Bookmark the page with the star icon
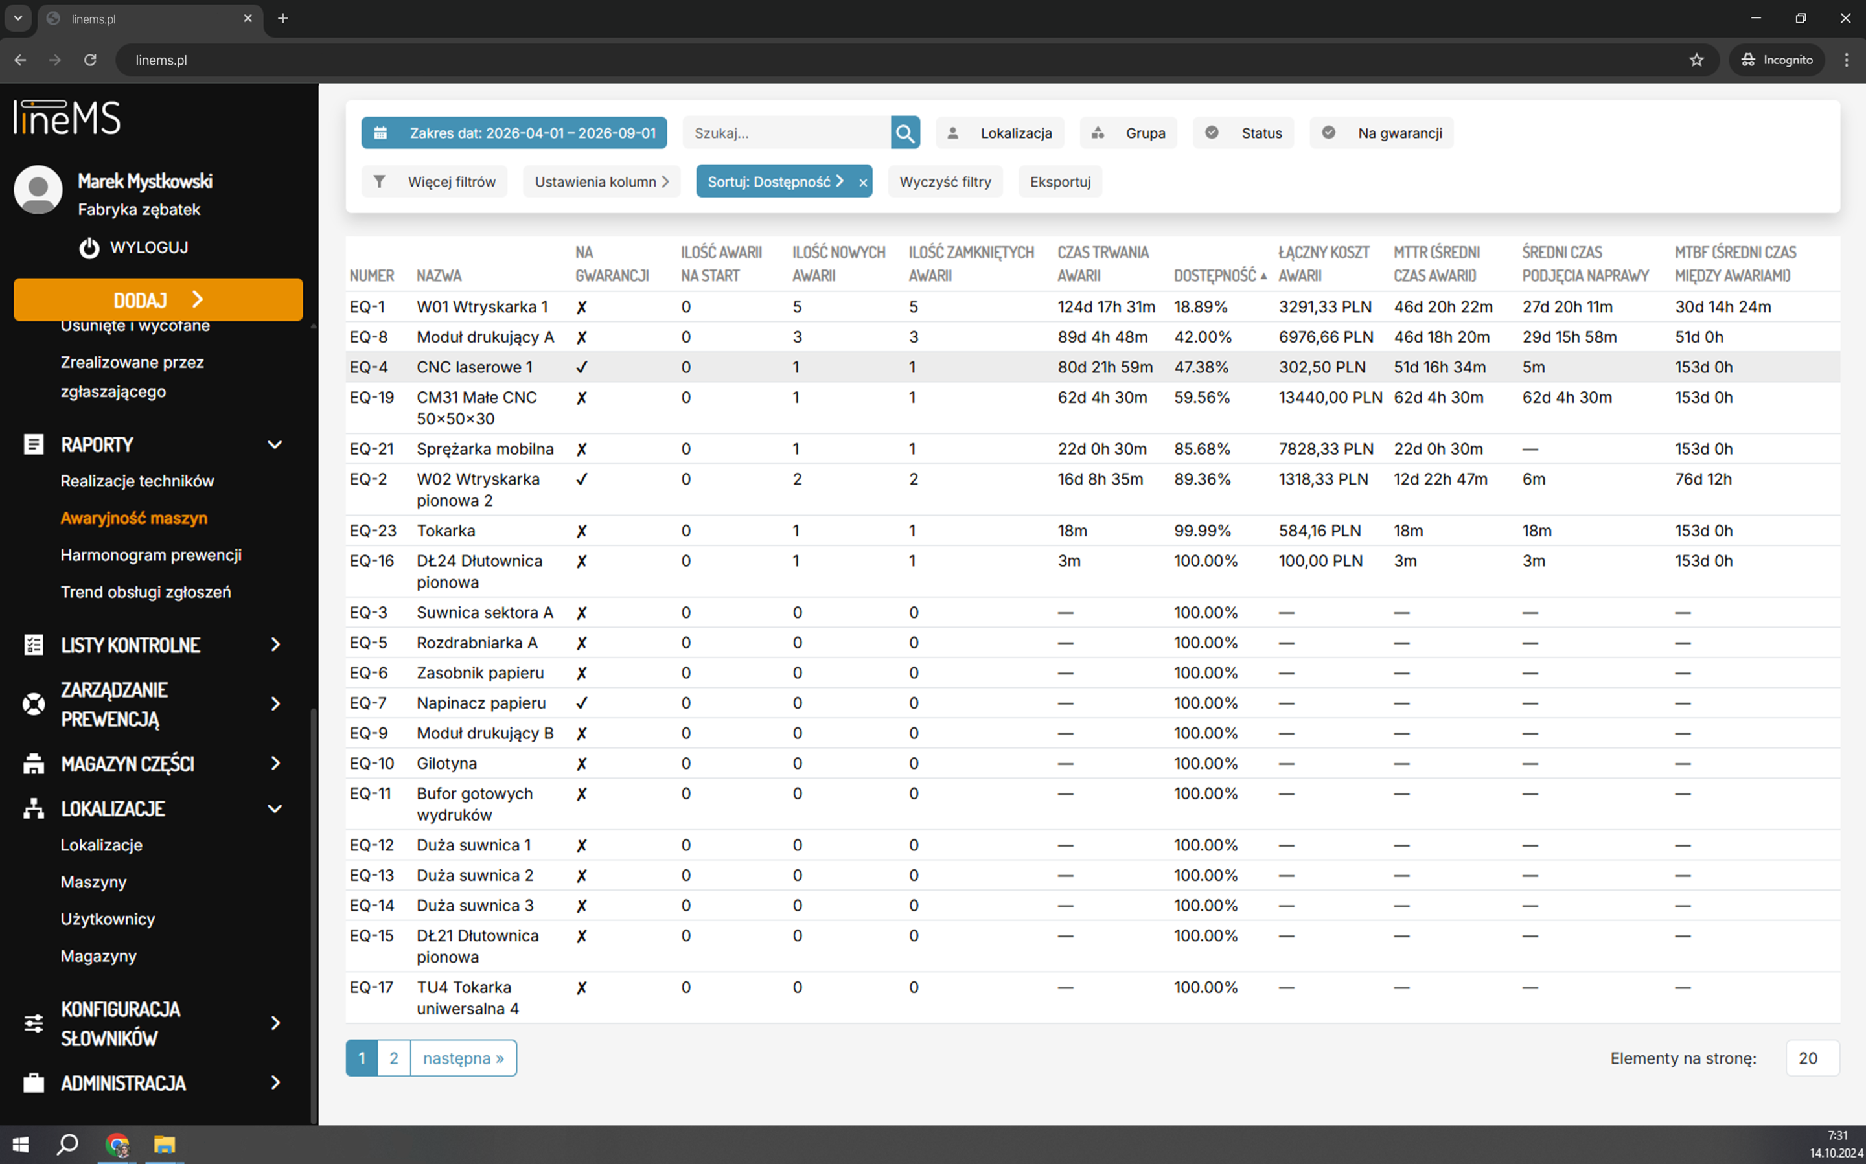The height and width of the screenshot is (1164, 1866). pos(1697,60)
